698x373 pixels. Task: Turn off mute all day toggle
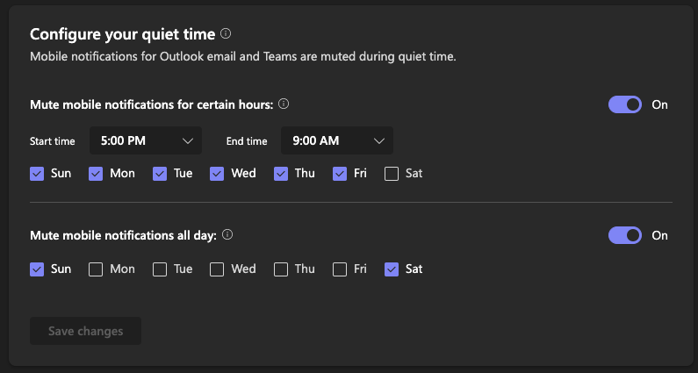(x=625, y=235)
